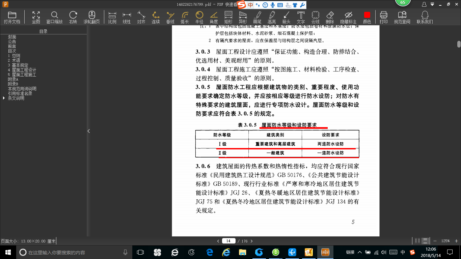Screen dimensions: 461x259
Task: Go to chapter 4 屋面工程设计
Action: 22,70
